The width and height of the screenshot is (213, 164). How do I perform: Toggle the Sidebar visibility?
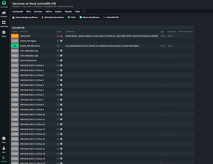coord(4,159)
